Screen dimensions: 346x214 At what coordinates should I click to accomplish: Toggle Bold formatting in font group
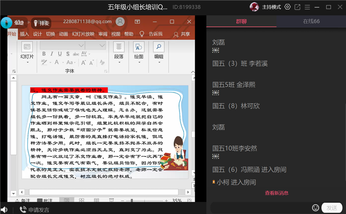[x=44, y=53]
